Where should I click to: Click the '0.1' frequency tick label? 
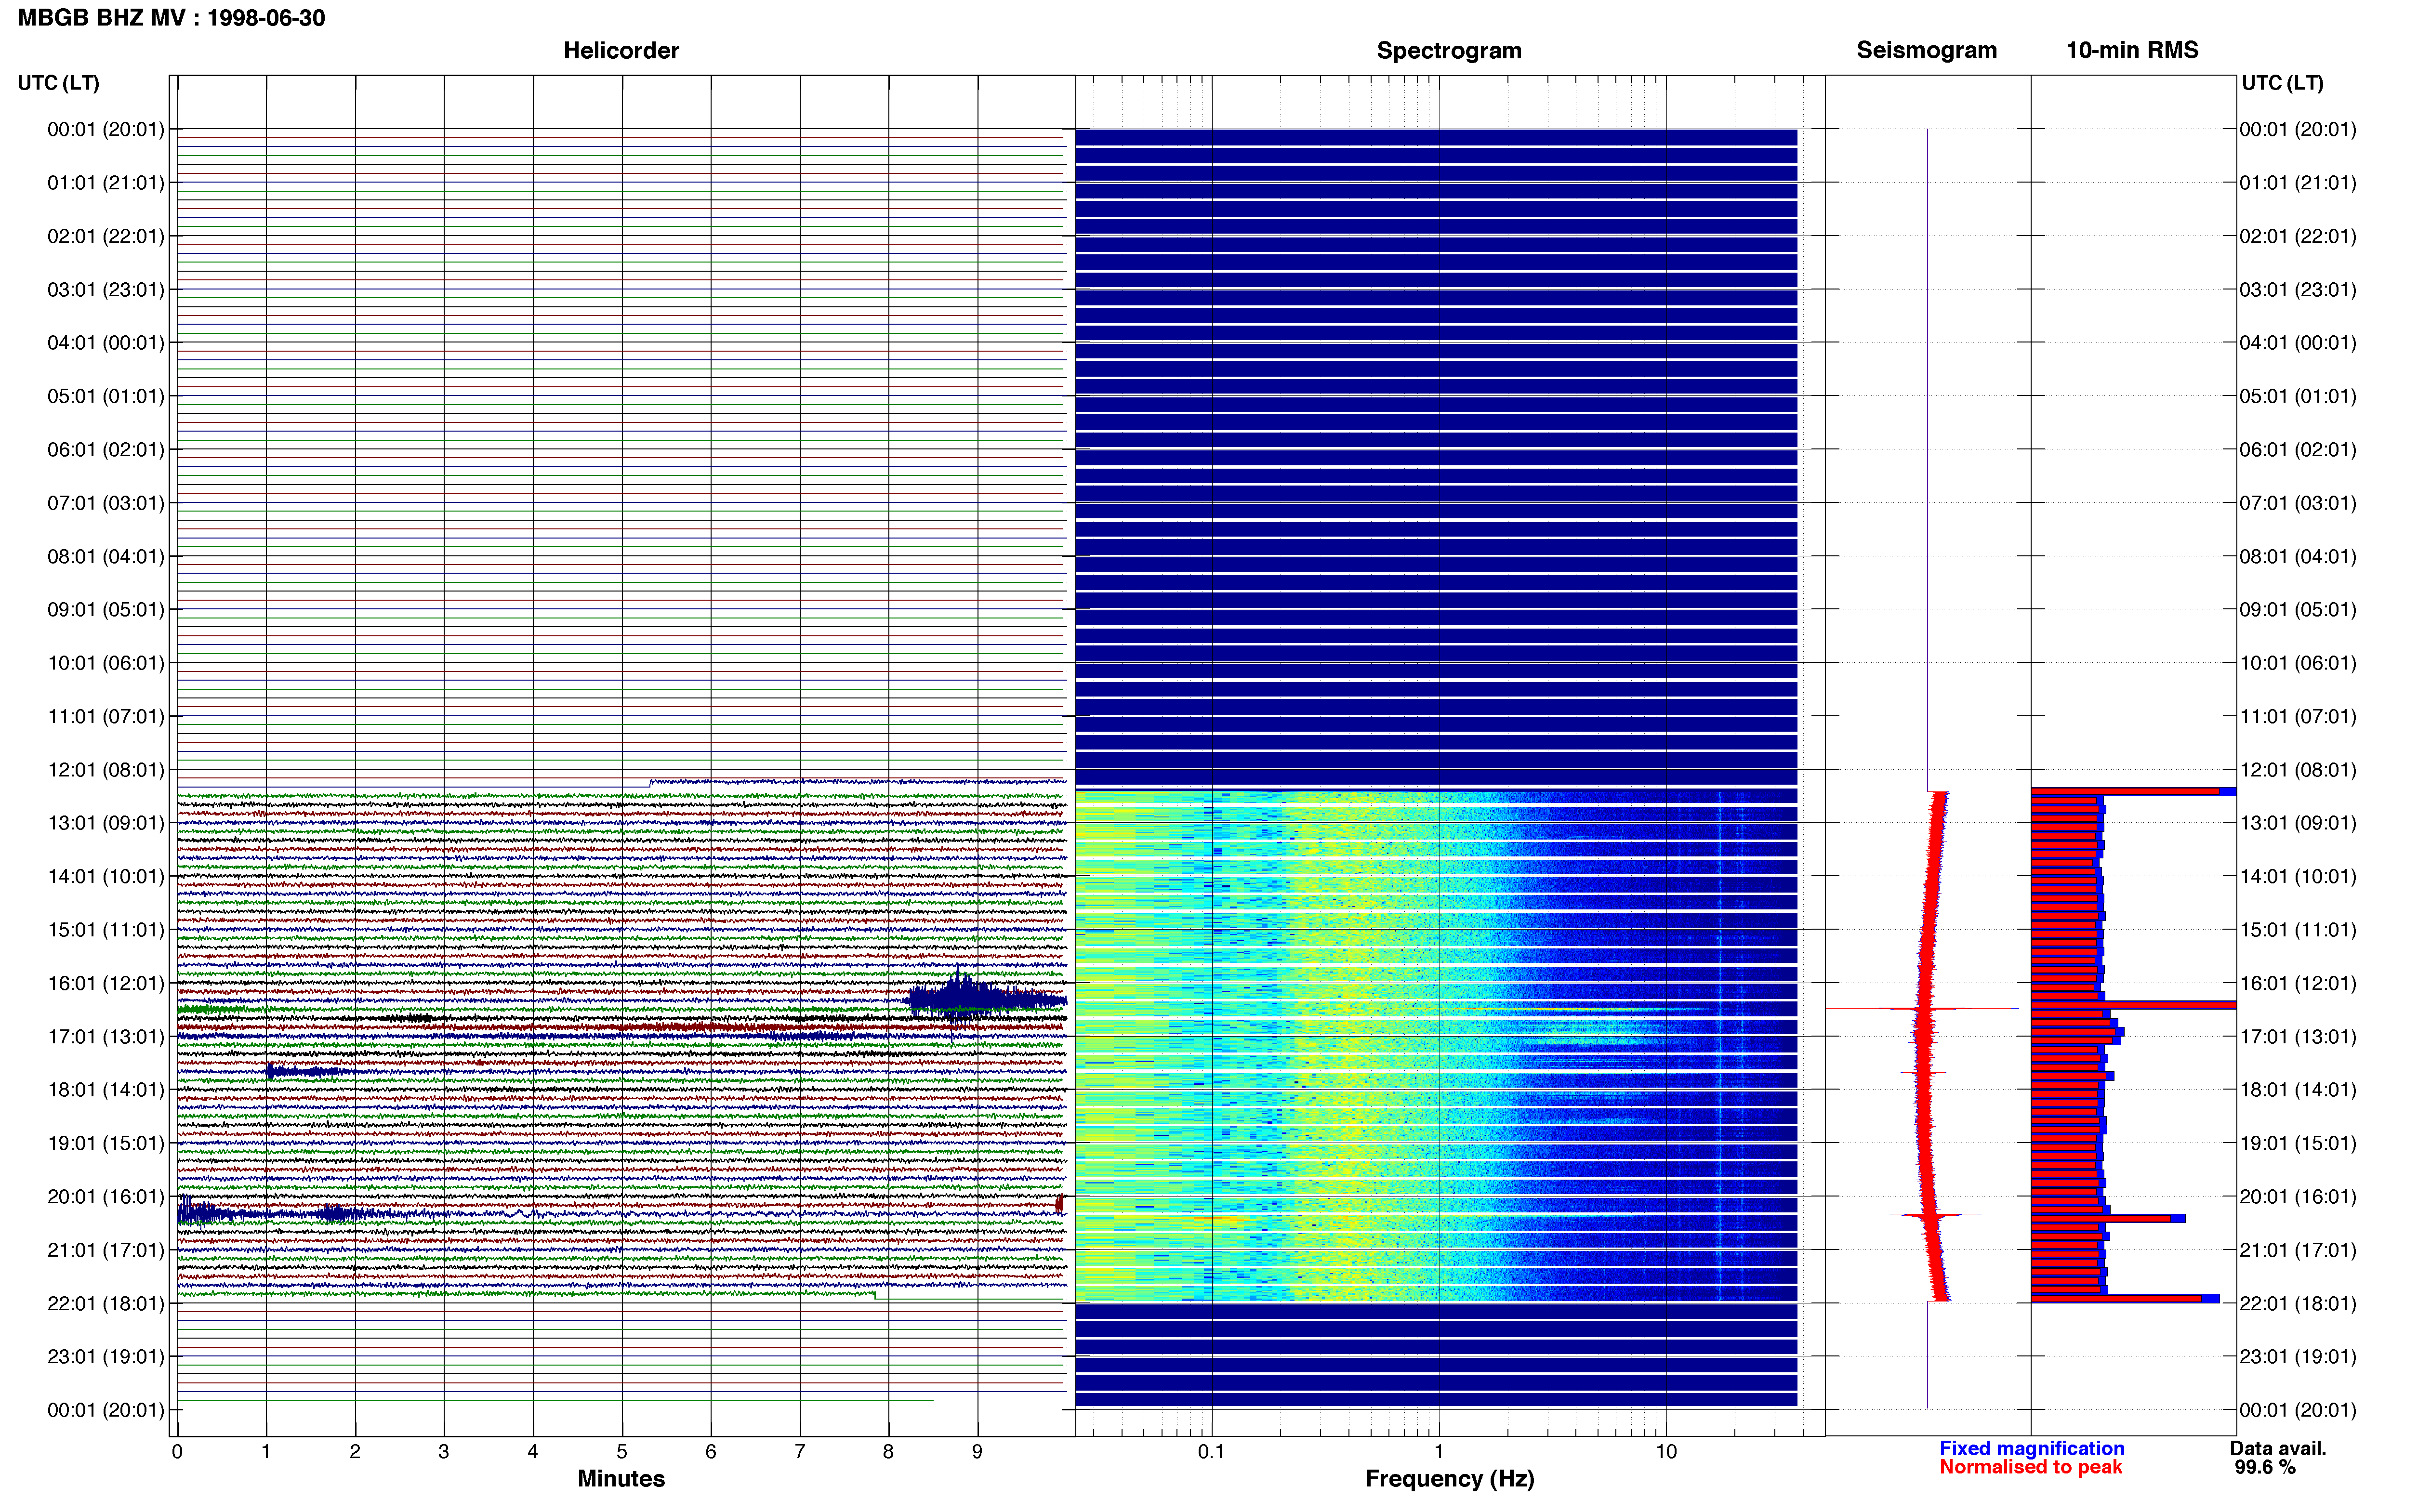1211,1451
